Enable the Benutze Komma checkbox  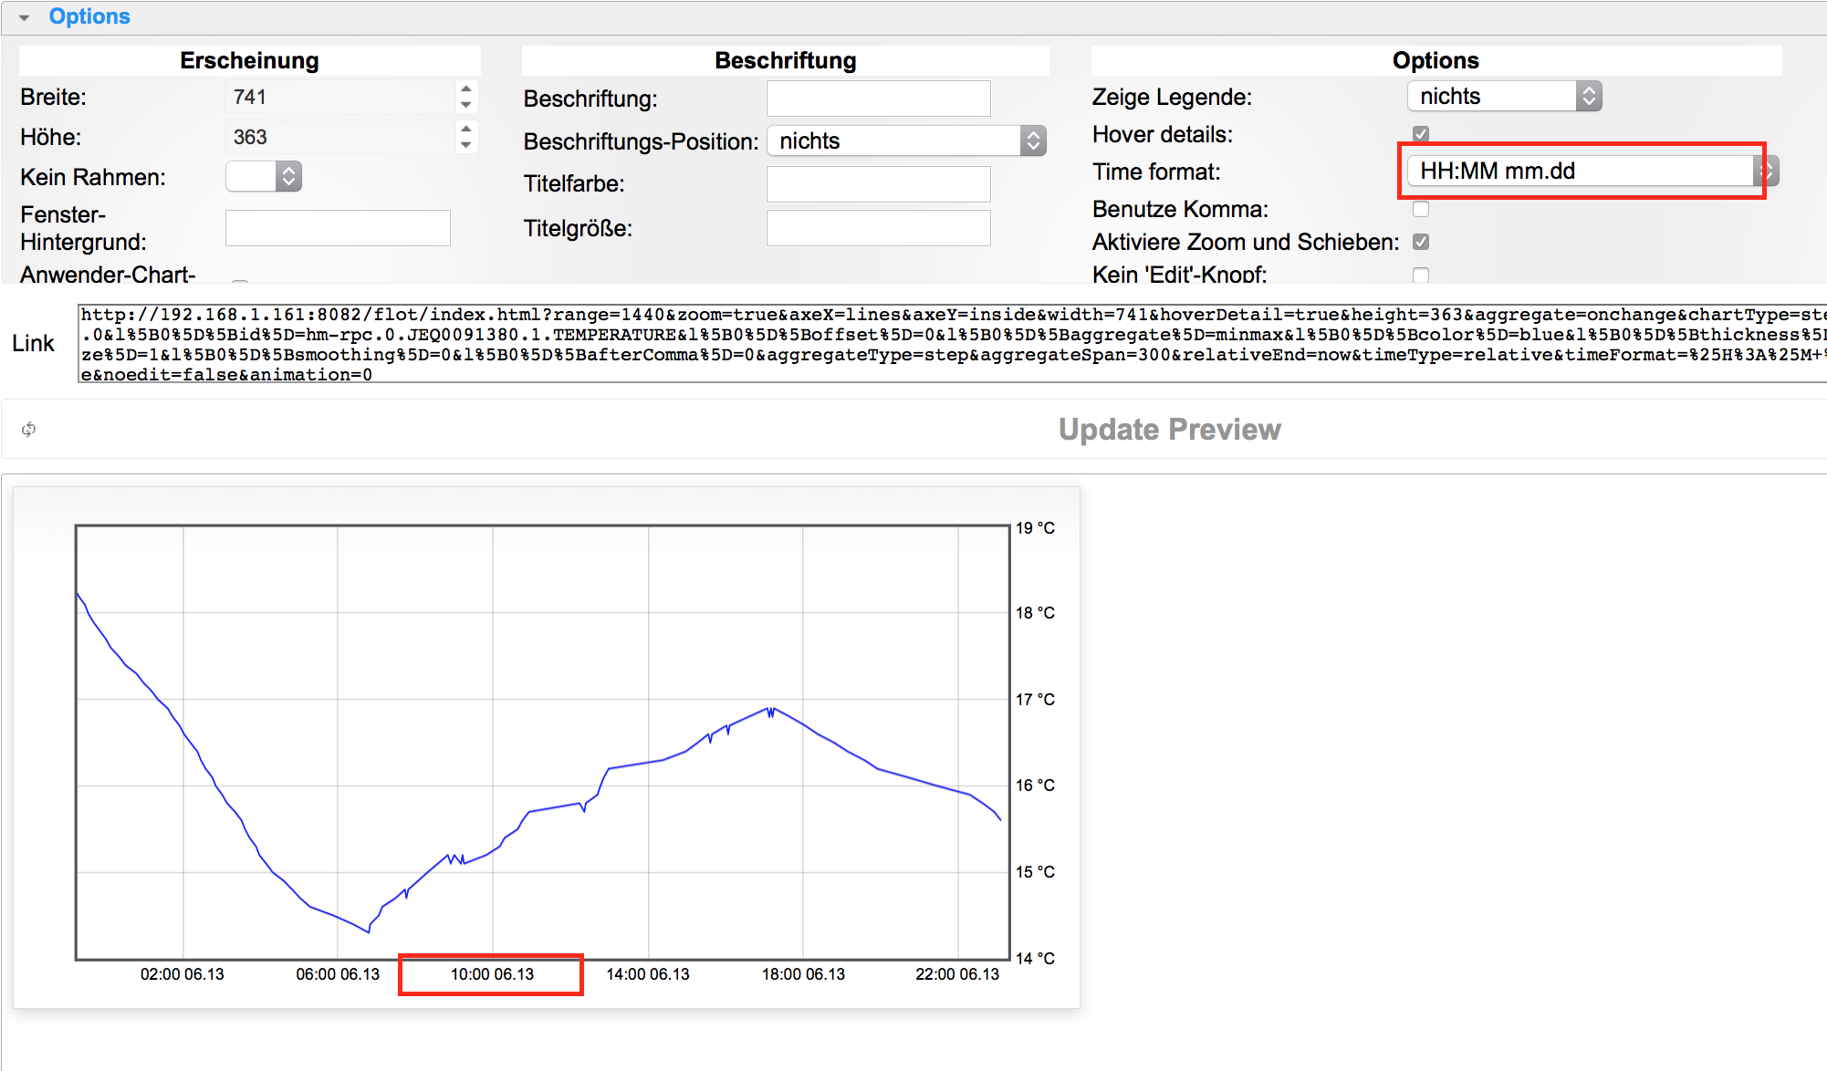(1421, 209)
